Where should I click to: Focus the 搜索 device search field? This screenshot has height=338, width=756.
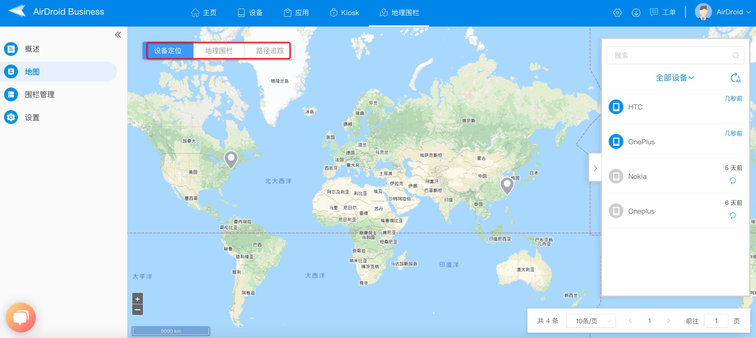point(675,55)
